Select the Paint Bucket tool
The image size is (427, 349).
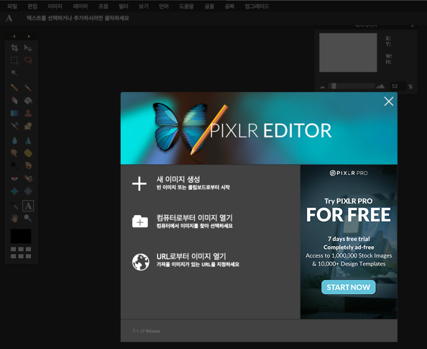[x=28, y=100]
